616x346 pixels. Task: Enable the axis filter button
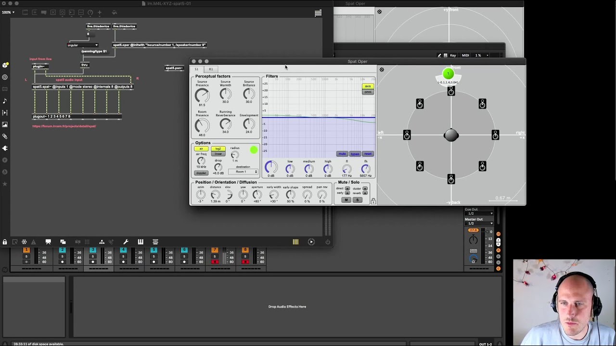click(x=368, y=86)
